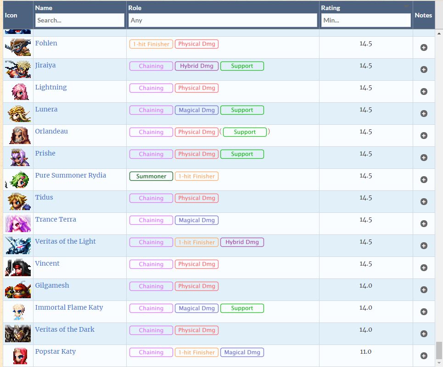Expand notes for Lightning row
Viewport: 443px width, 367px height.
click(x=424, y=91)
